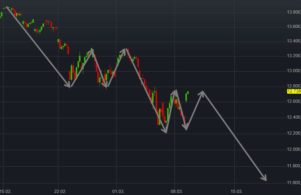Click the 08.03. date label on the time axis
This screenshot has width=301, height=195.
177,191
